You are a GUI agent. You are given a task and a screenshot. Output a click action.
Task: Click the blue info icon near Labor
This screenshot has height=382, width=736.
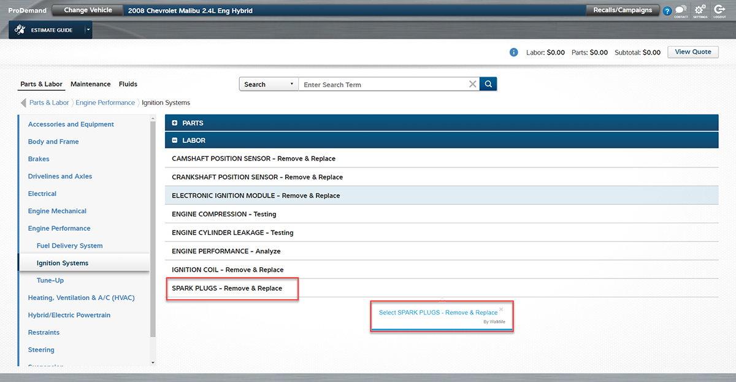[x=514, y=52]
